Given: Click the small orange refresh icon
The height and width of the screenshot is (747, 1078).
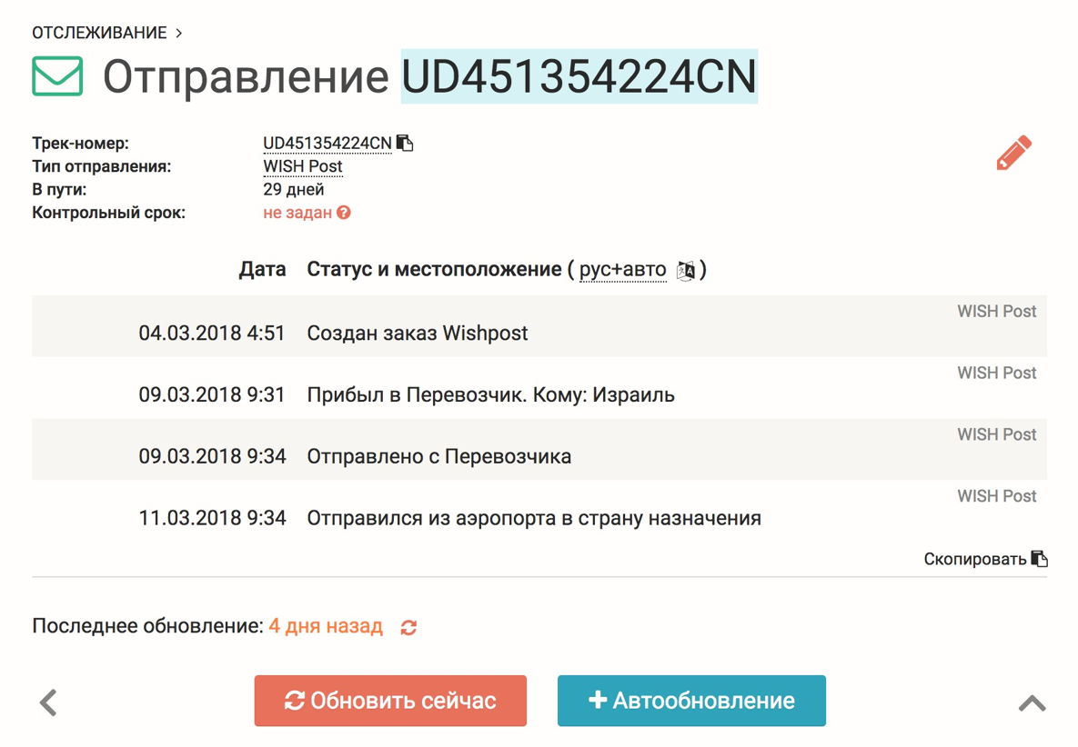Looking at the screenshot, I should (x=408, y=627).
